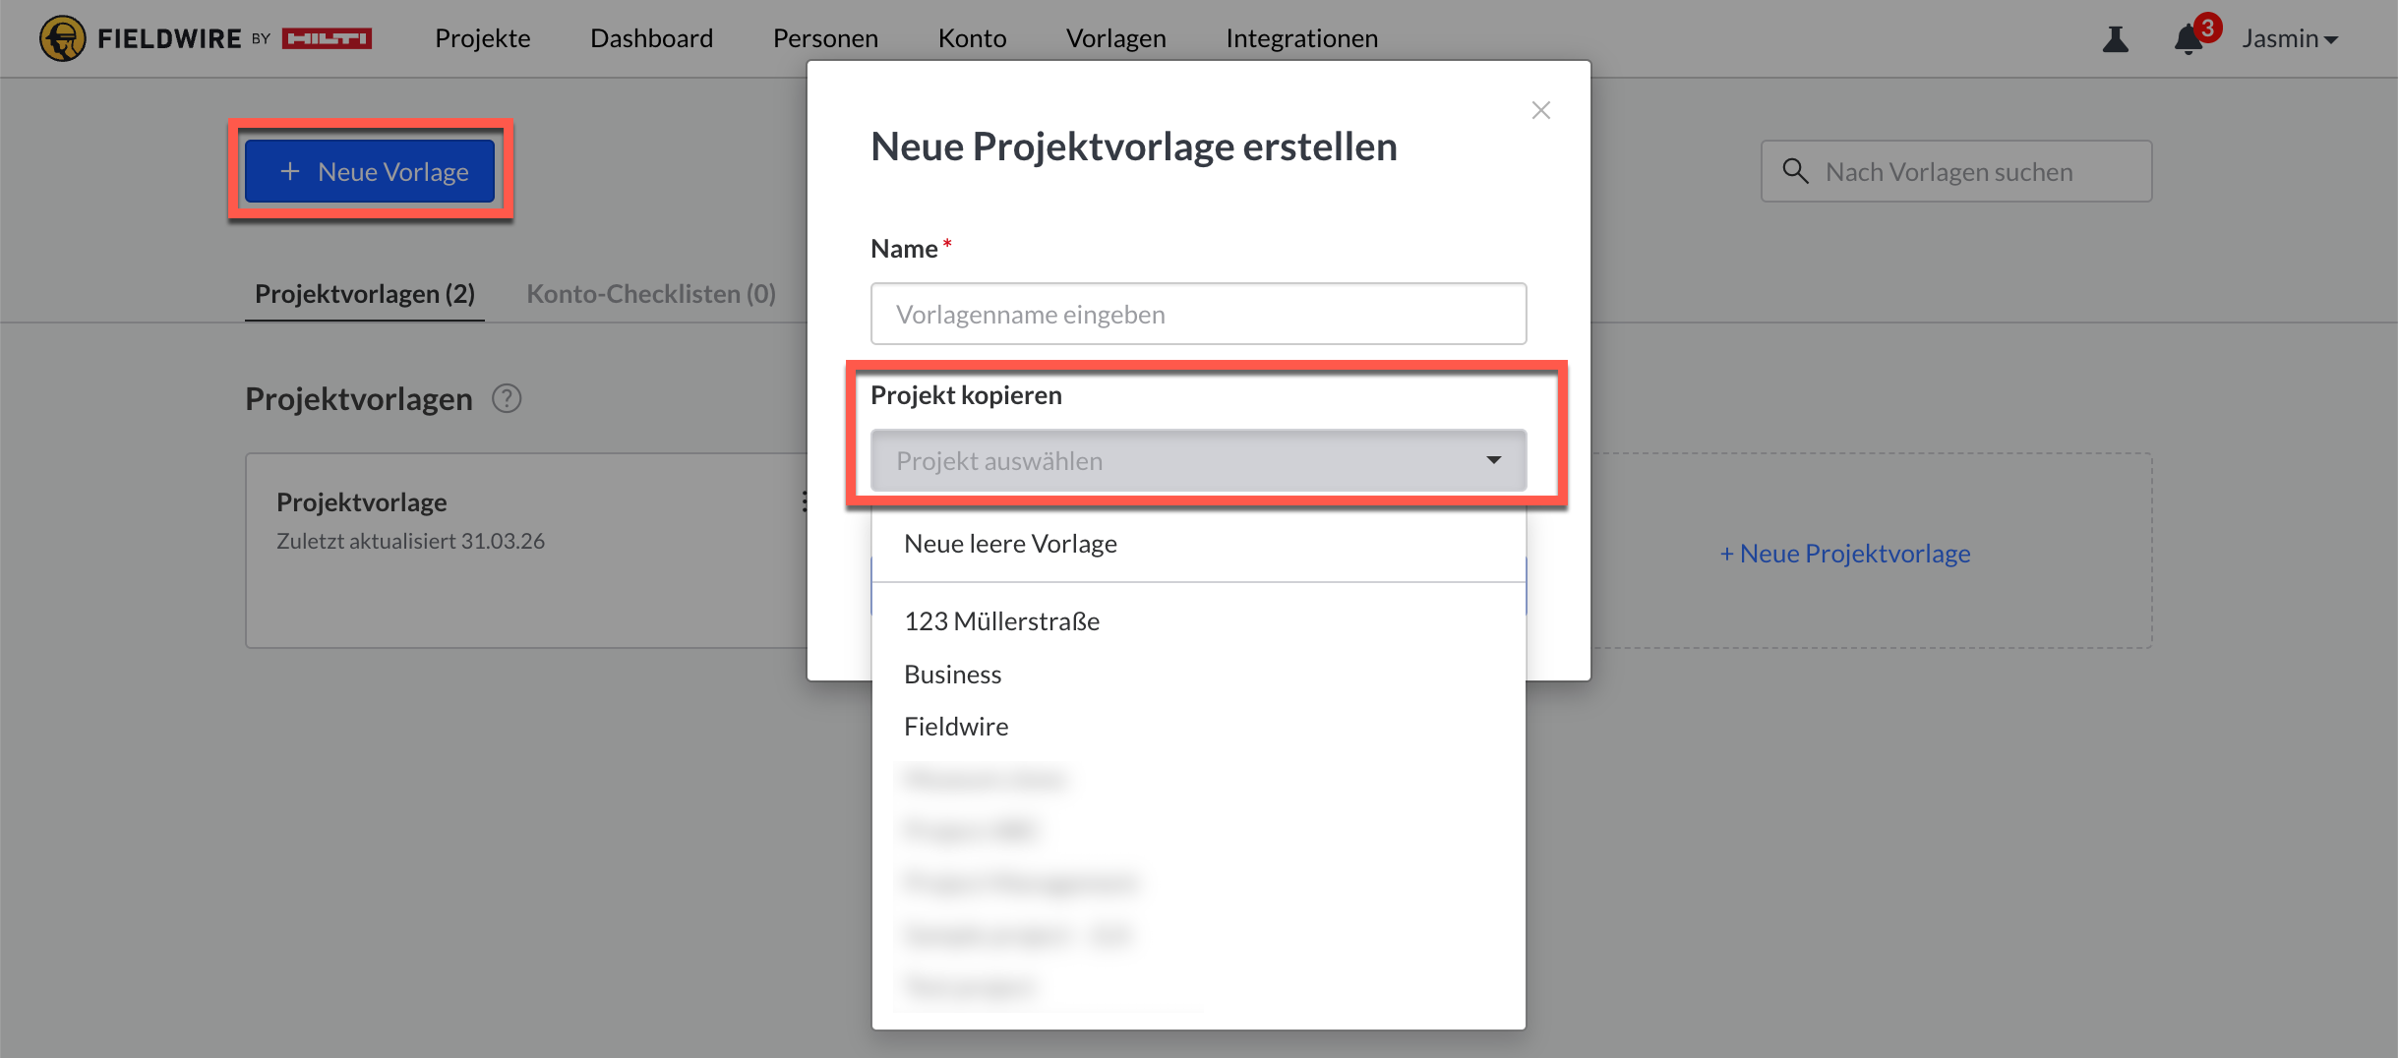The height and width of the screenshot is (1058, 2398).
Task: Open the Dashboard menu item
Action: 651,38
